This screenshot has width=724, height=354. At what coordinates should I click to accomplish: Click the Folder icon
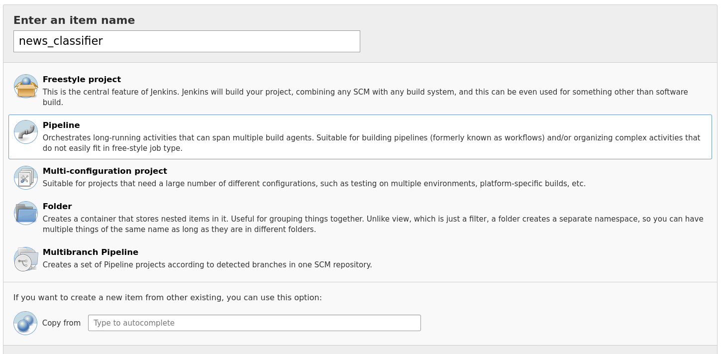click(x=26, y=213)
